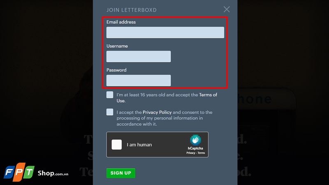The height and width of the screenshot is (185, 329).
Task: Click the Username label
Action: click(x=117, y=46)
